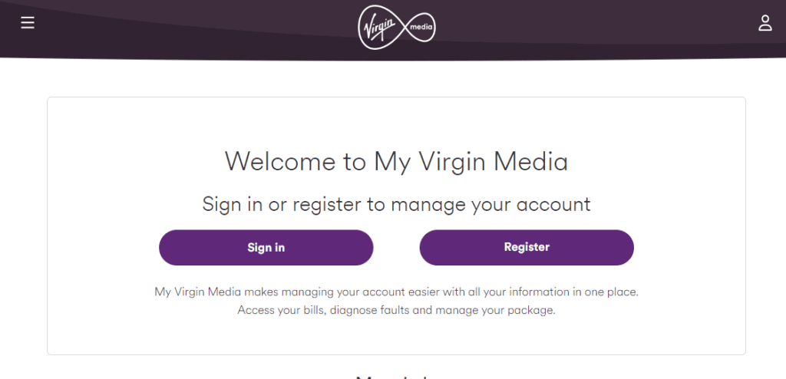Click the 'Welcome to My Virgin Media' heading
786x379 pixels.
[396, 162]
